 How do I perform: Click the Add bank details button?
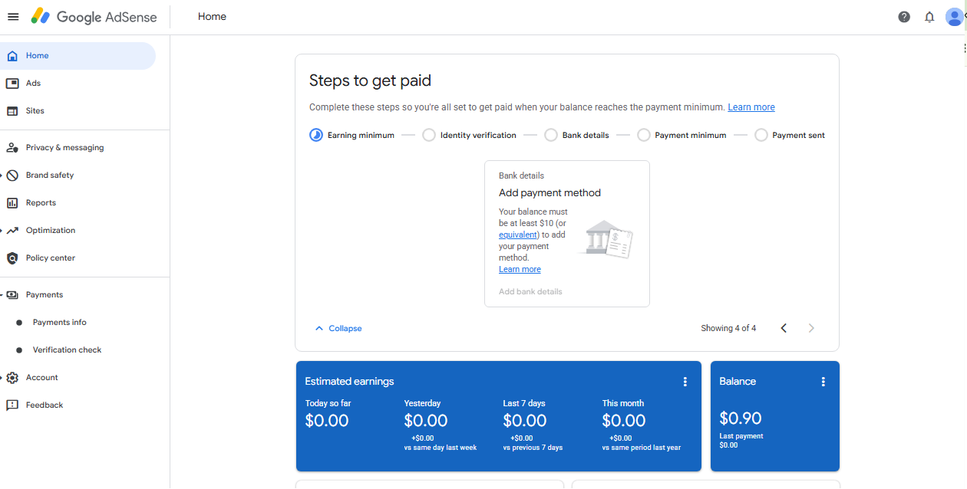tap(530, 292)
